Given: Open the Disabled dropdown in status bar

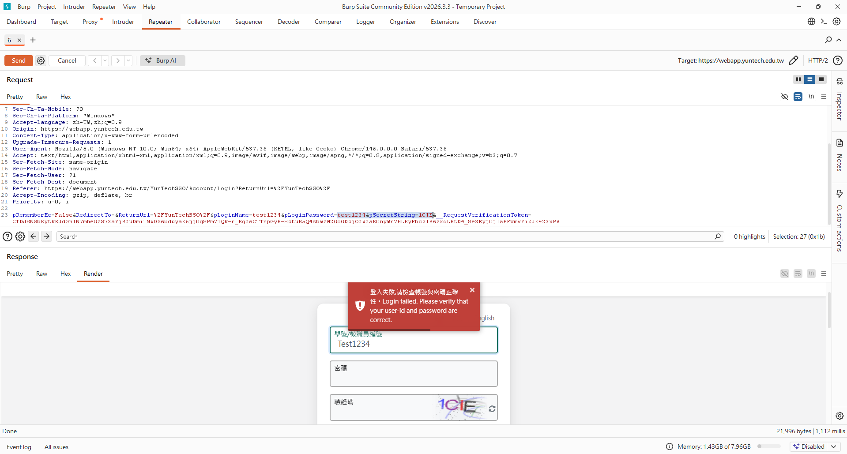Looking at the screenshot, I should pyautogui.click(x=814, y=446).
